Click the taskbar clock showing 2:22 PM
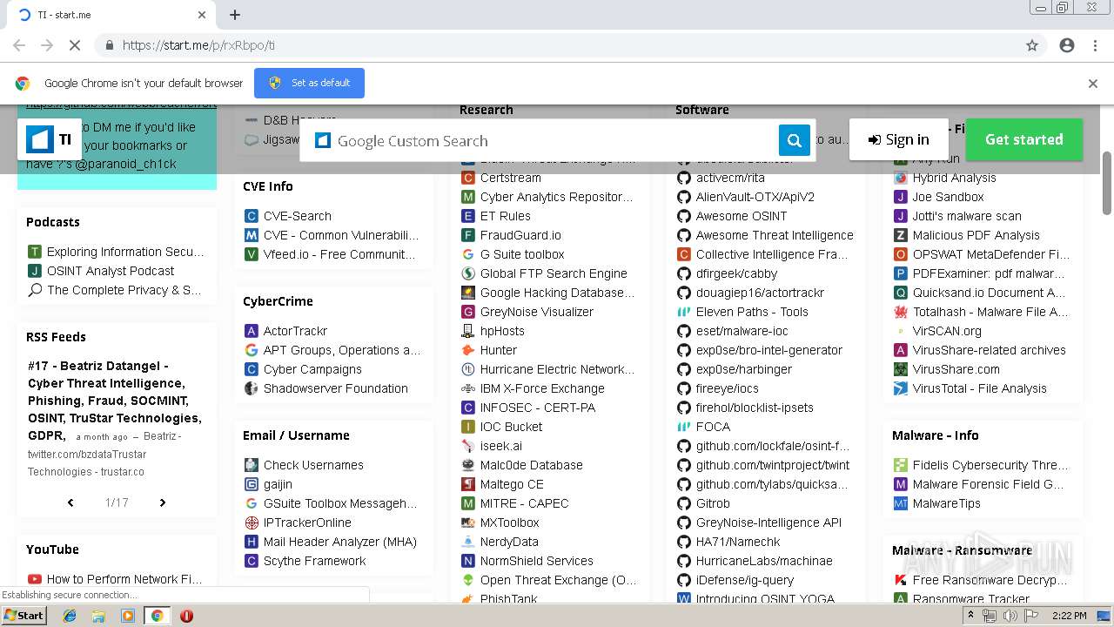Image resolution: width=1114 pixels, height=627 pixels. pos(1069,616)
